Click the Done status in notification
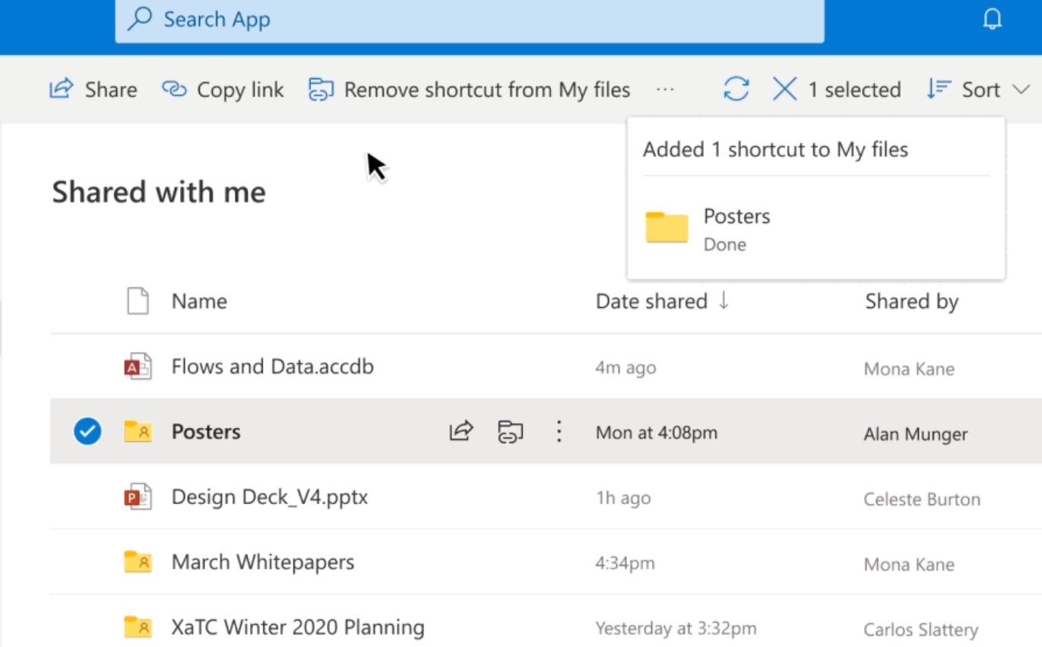The image size is (1042, 647). tap(724, 245)
